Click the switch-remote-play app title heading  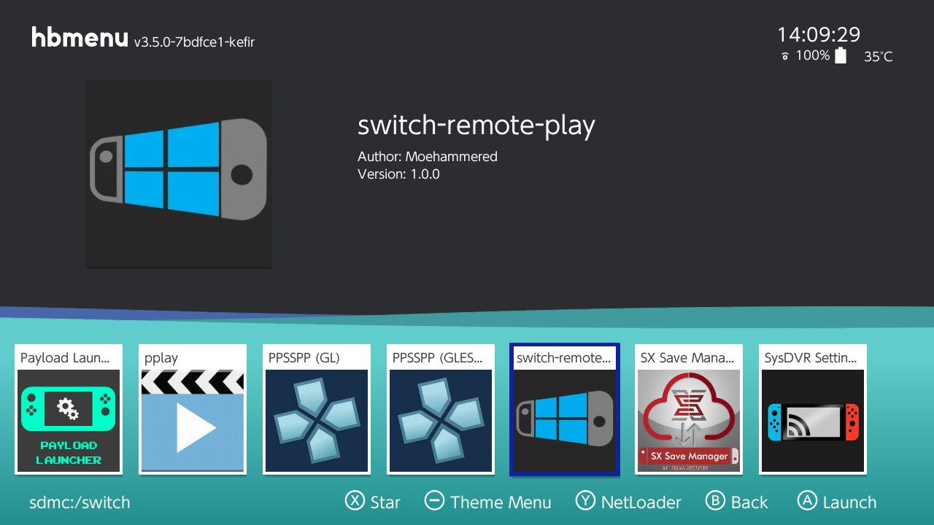point(476,125)
